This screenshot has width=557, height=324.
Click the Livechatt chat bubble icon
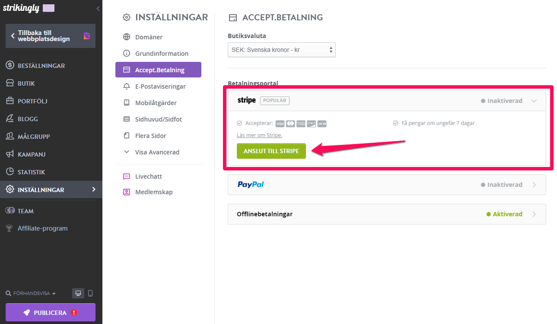click(127, 176)
